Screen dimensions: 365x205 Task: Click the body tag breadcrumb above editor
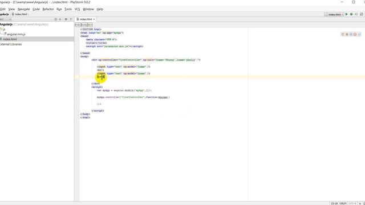pos(84,24)
